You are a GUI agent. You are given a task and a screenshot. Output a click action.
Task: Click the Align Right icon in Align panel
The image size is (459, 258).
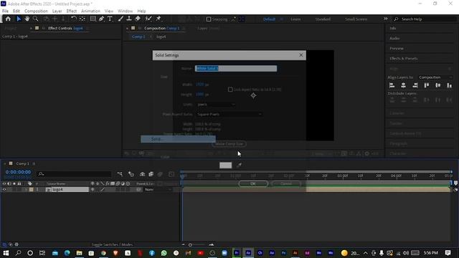415,85
